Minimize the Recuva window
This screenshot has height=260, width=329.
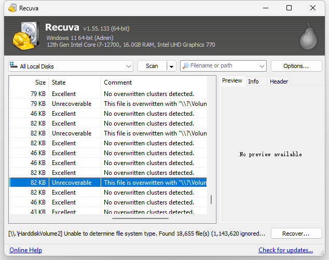[x=266, y=8]
